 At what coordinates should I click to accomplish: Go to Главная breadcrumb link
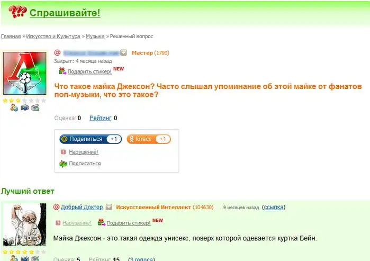point(11,37)
